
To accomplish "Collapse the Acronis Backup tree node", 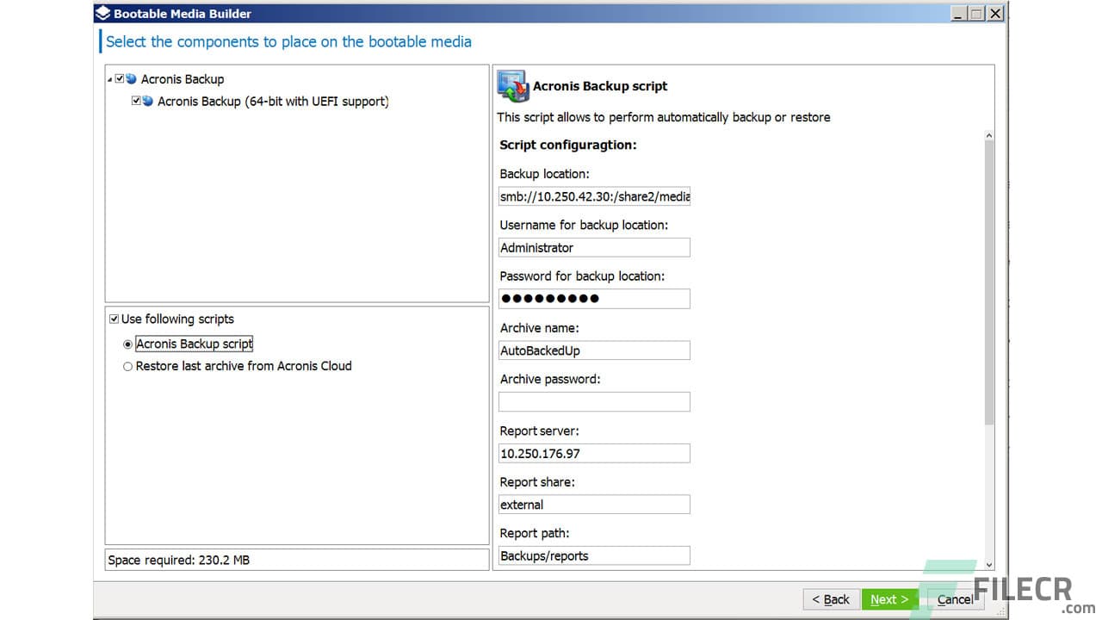I will pos(108,78).
